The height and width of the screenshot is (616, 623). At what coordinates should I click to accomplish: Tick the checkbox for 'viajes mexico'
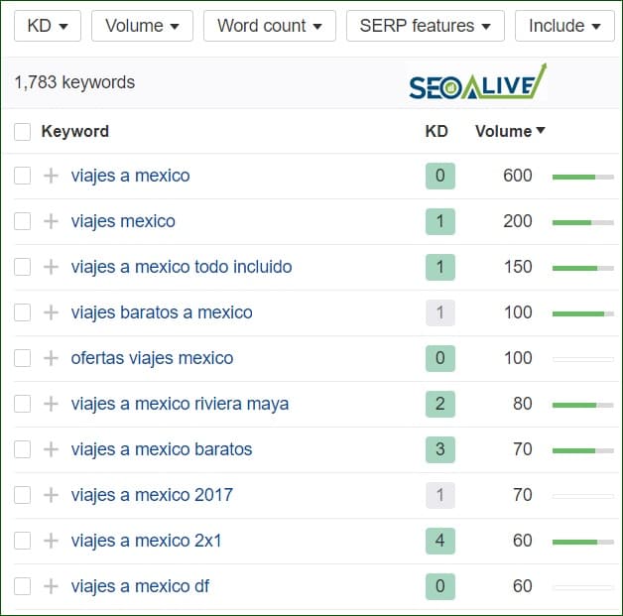(22, 221)
